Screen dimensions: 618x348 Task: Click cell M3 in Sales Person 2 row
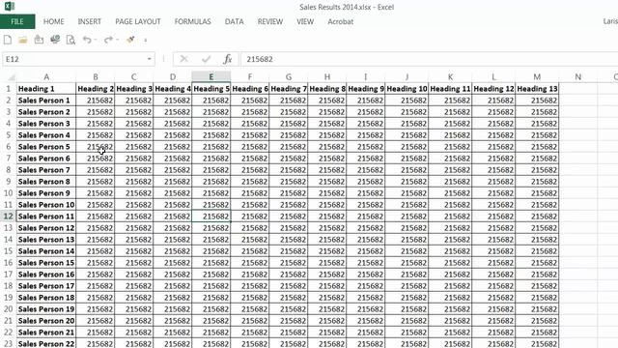point(537,112)
